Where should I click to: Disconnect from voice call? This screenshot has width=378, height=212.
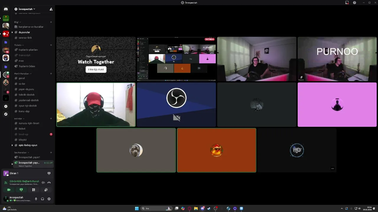[x=49, y=183]
